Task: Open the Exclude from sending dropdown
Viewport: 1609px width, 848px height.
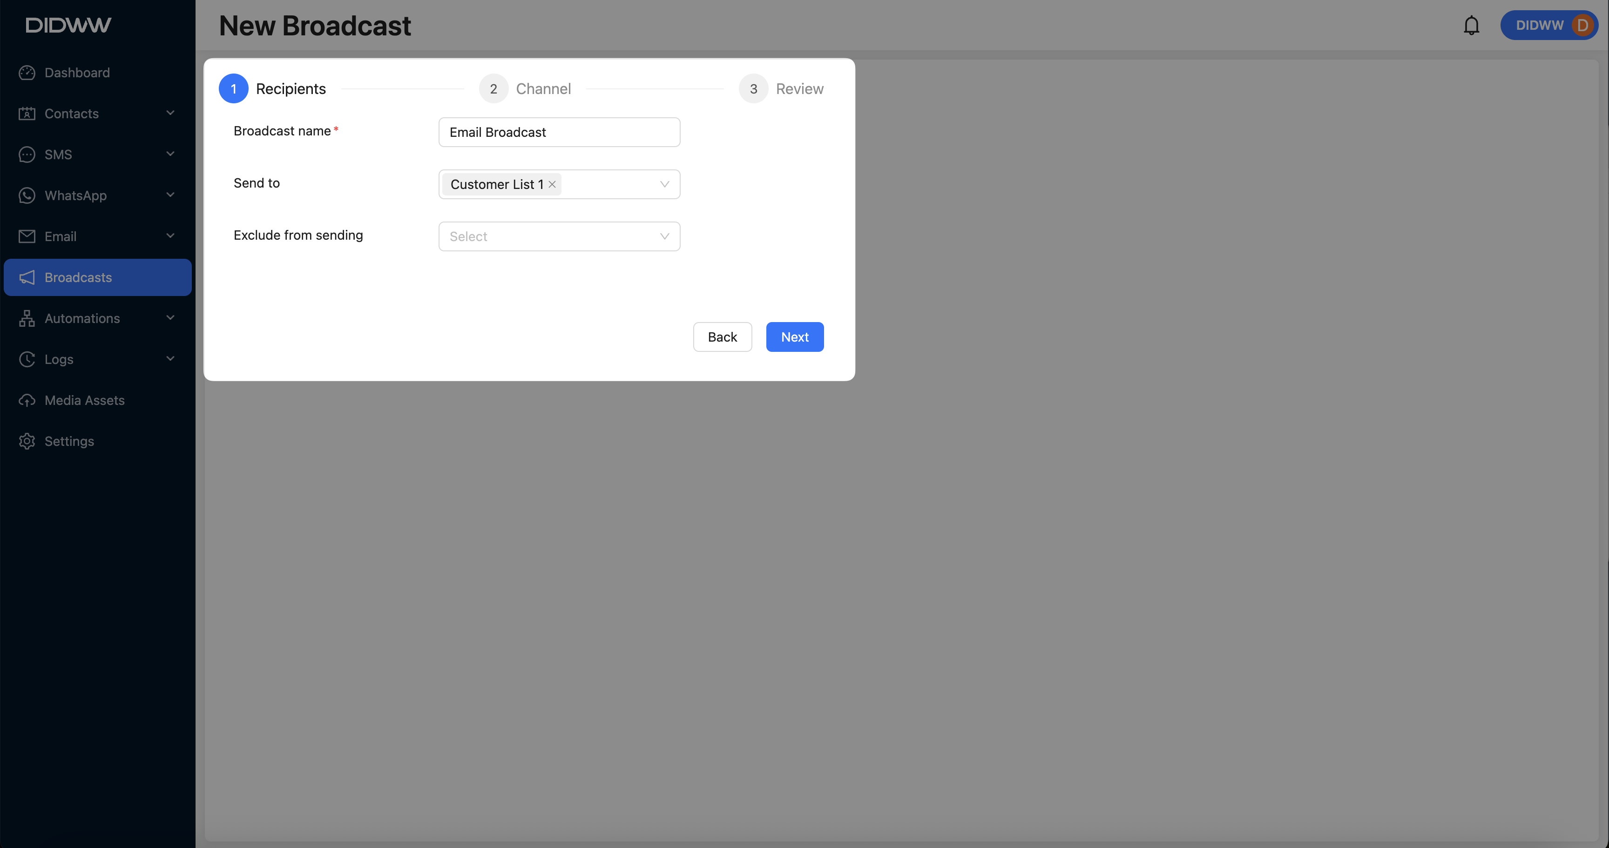Action: coord(559,236)
